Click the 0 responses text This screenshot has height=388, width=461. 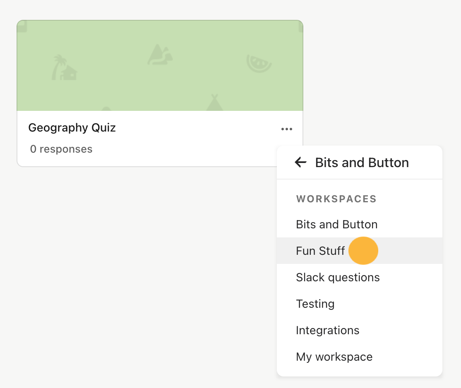(x=61, y=149)
